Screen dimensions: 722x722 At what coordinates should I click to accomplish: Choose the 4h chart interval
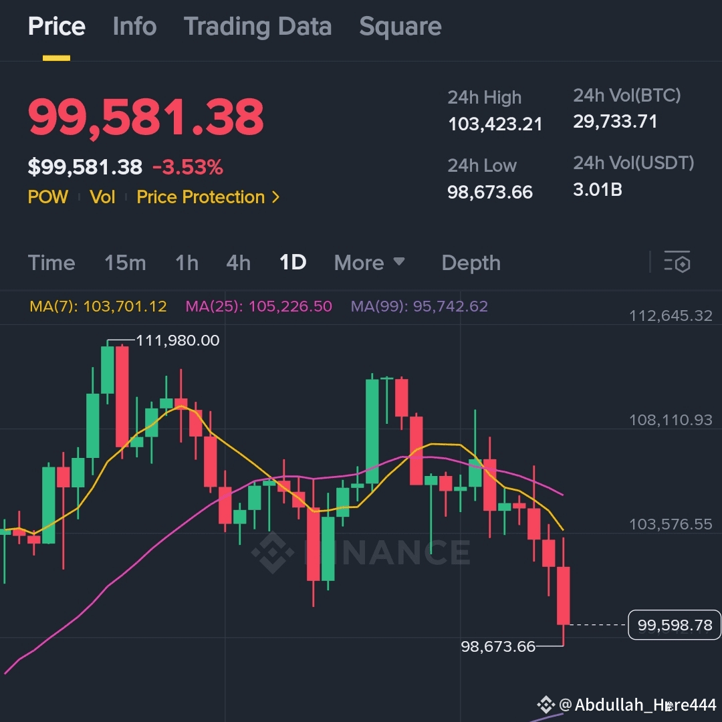click(x=238, y=263)
